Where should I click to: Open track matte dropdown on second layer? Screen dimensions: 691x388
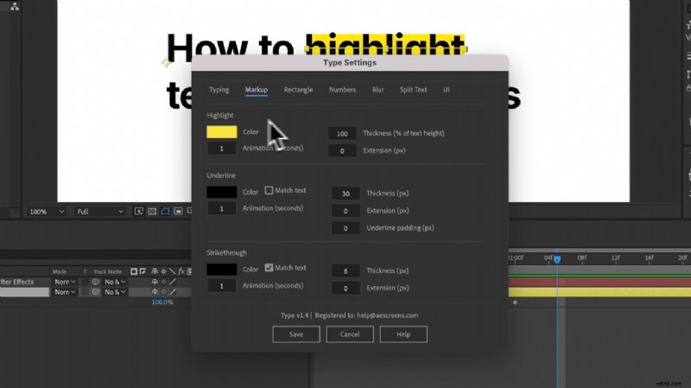pos(116,292)
